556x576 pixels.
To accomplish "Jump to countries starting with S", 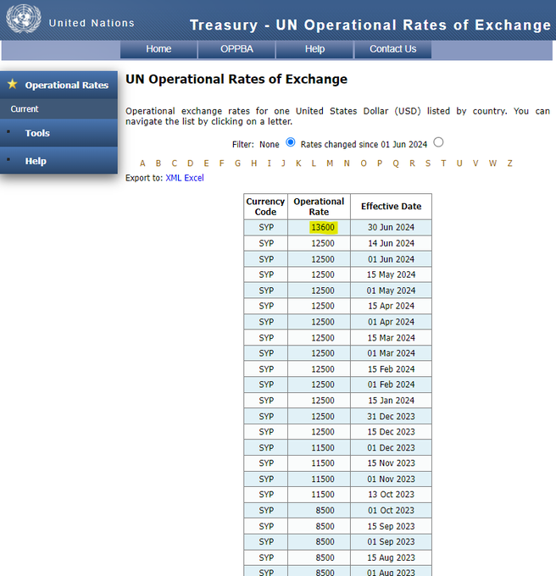I will coord(428,163).
